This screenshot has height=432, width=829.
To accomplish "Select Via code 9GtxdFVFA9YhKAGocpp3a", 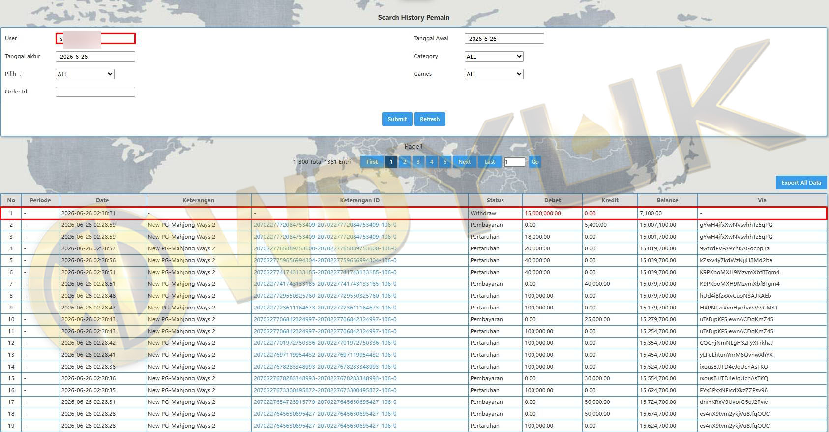I will click(x=735, y=248).
